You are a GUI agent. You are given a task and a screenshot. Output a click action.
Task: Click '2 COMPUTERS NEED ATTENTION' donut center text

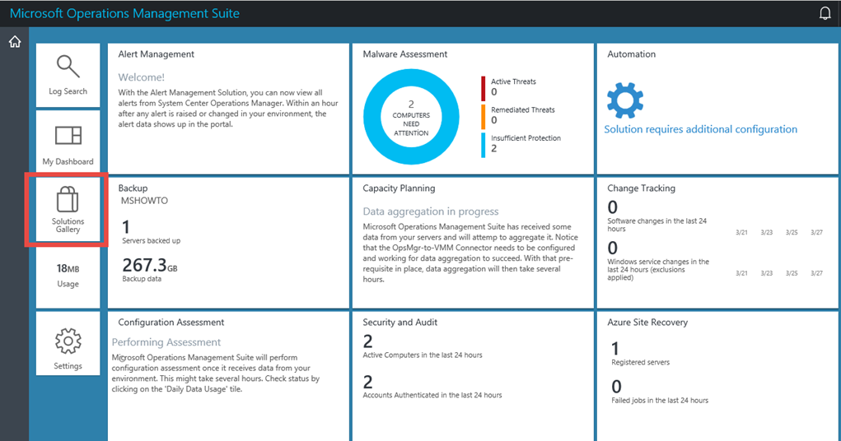click(x=411, y=118)
